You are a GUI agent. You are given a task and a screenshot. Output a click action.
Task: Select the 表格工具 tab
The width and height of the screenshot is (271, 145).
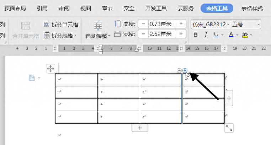tap(217, 8)
